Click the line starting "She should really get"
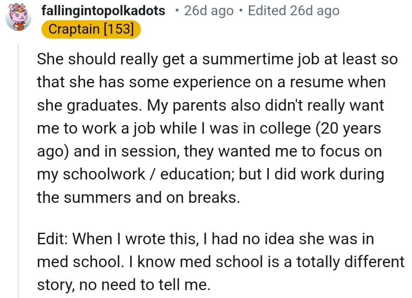Image resolution: width=412 pixels, height=298 pixels. tap(217, 59)
